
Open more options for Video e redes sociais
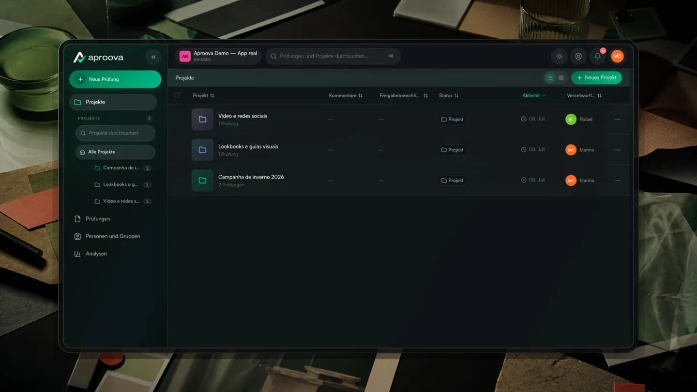618,119
